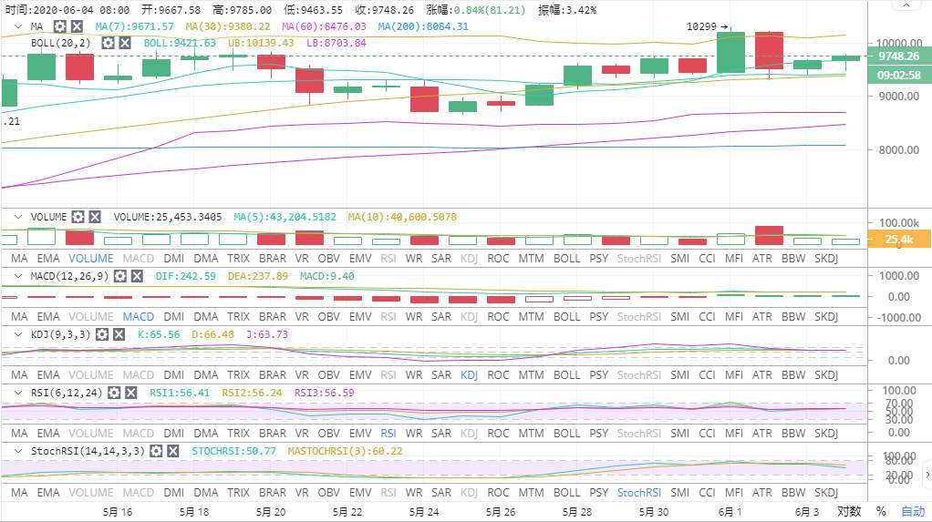Screen dimensions: 932x522
Task: Click the MASTOCHRSI(3):60.22 value
Action: pyautogui.click(x=345, y=451)
